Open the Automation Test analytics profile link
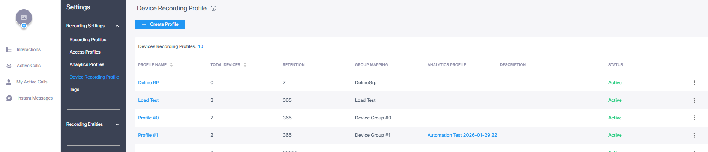Image resolution: width=708 pixels, height=152 pixels. (x=462, y=135)
